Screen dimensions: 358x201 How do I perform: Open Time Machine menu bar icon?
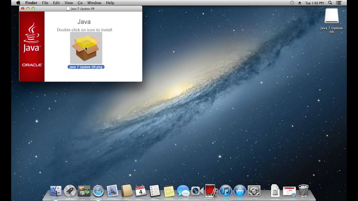292,3
